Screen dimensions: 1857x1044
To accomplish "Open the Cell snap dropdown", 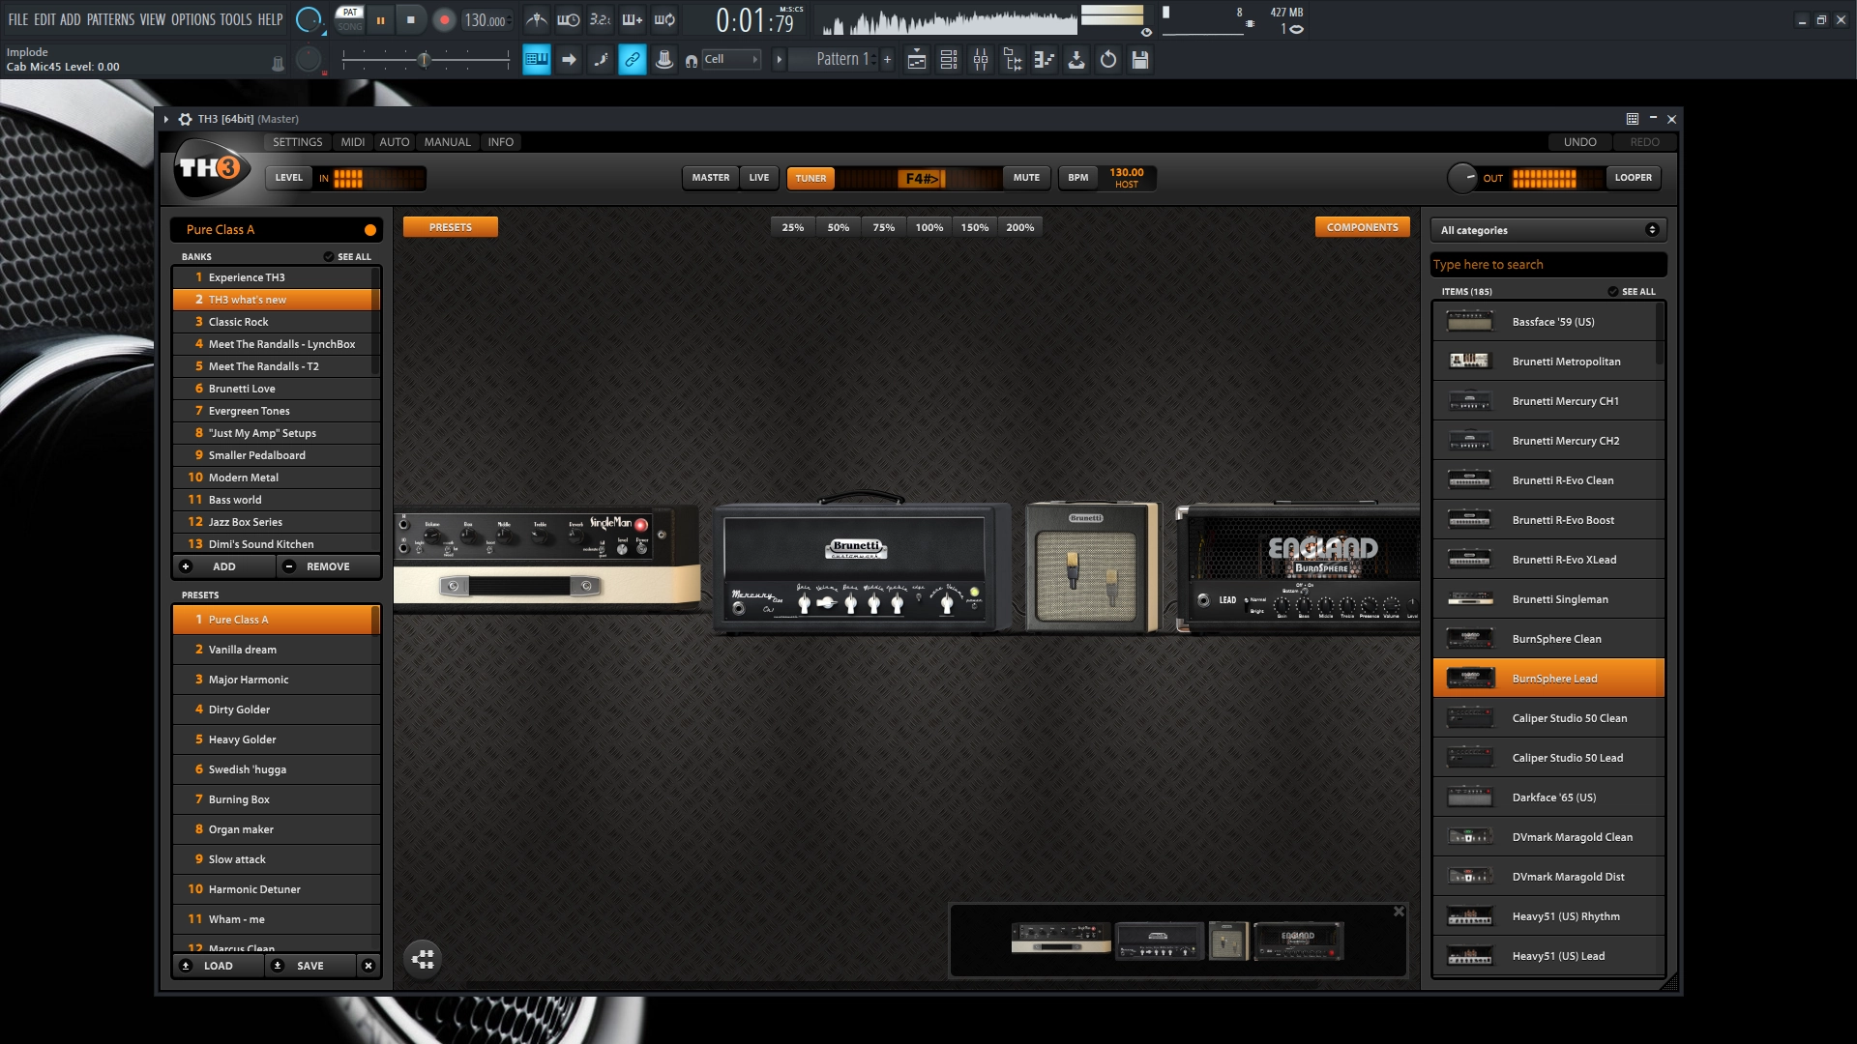I will pyautogui.click(x=731, y=59).
